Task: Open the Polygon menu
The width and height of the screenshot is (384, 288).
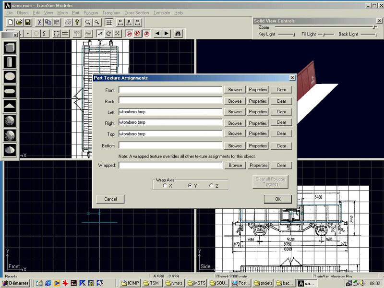Action: [x=91, y=13]
